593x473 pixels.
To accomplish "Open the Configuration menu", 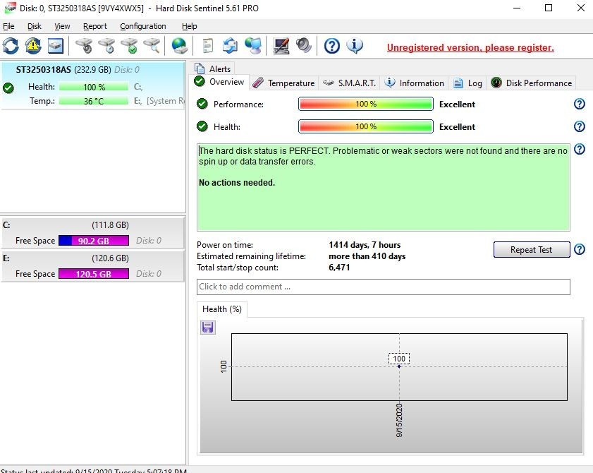I will pos(143,26).
